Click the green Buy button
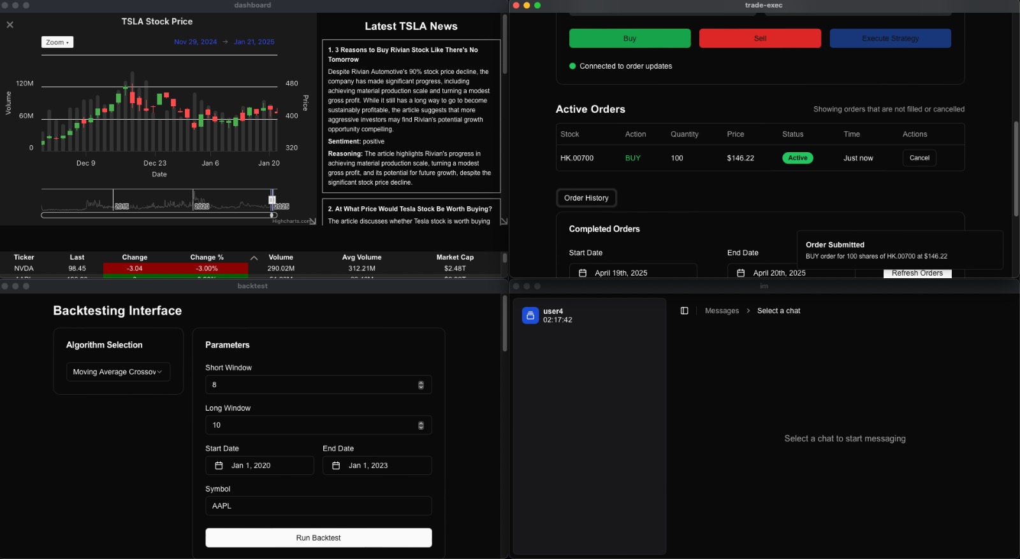 tap(630, 38)
